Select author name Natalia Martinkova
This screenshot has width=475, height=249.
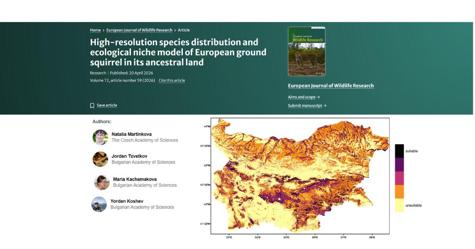132,134
